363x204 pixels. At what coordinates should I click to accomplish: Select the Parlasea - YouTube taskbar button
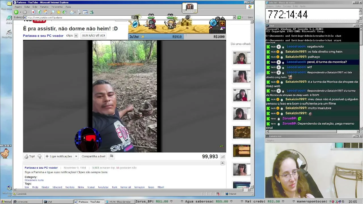[89, 202]
